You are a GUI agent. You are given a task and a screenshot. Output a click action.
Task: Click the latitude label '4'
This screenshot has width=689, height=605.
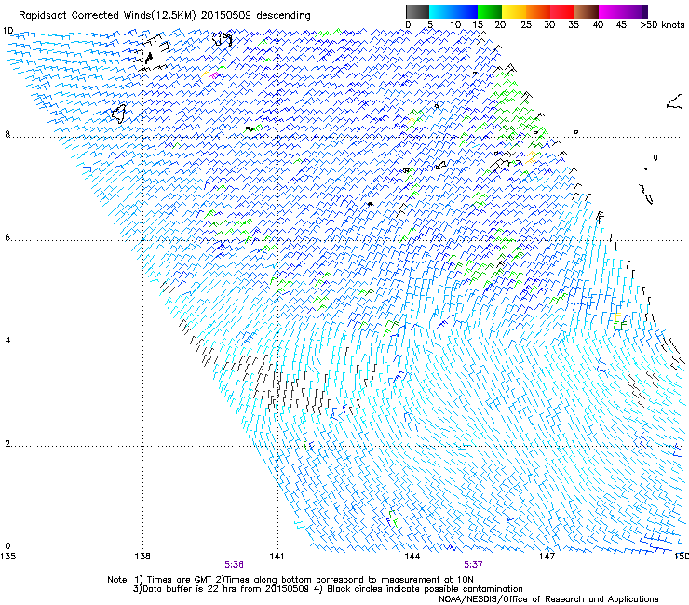coord(7,341)
